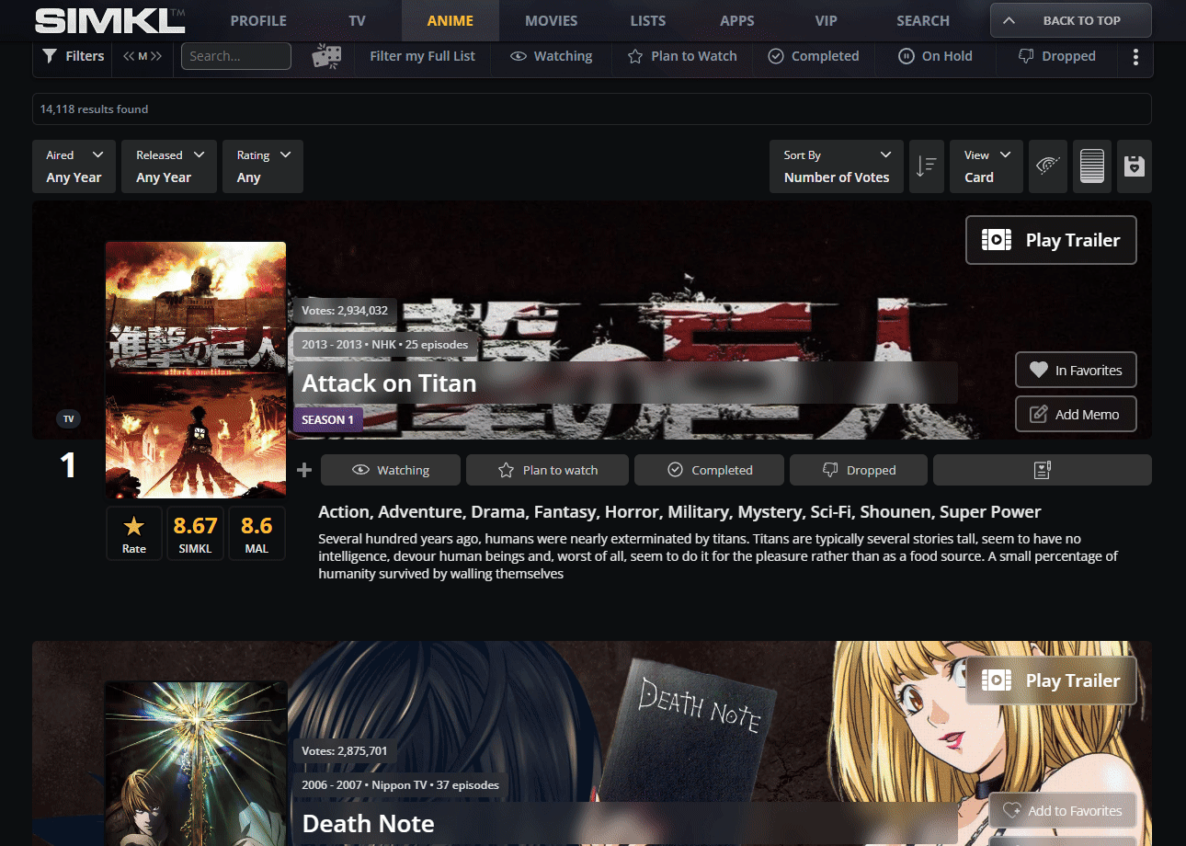Click the star Rate button for Attack on Titan
The height and width of the screenshot is (846, 1186).
(134, 533)
